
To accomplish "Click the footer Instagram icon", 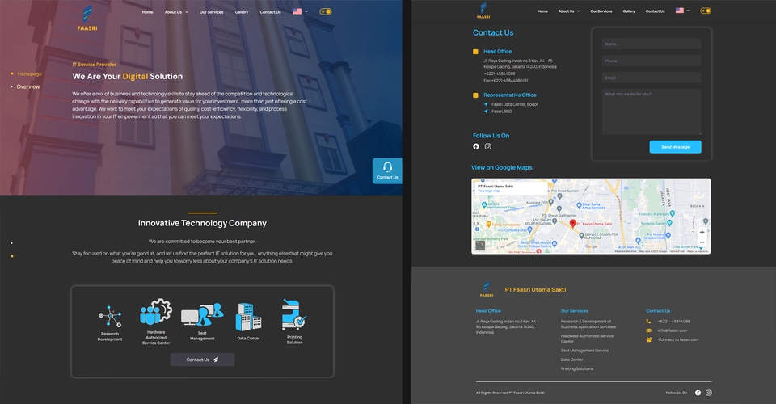I will coord(709,393).
